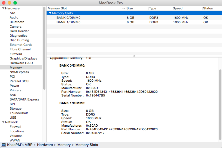Open FireWire info
Screen dimensions: 222x148
tap(16, 54)
